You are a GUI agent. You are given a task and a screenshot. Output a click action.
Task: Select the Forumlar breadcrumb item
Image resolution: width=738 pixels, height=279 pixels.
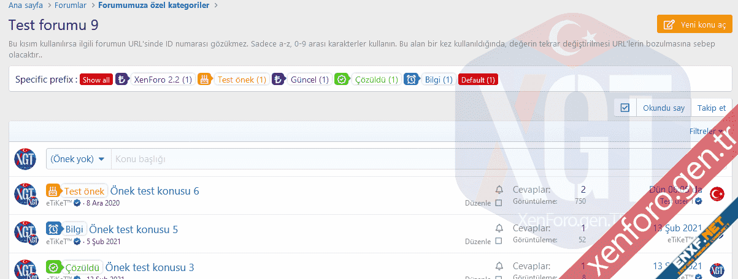[x=71, y=6]
